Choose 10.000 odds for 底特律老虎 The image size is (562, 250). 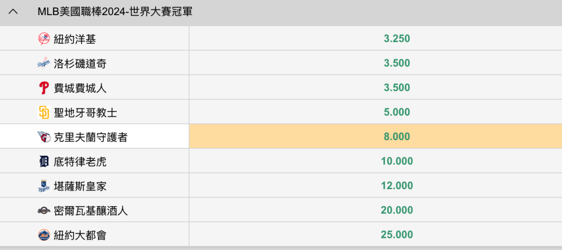coord(375,161)
